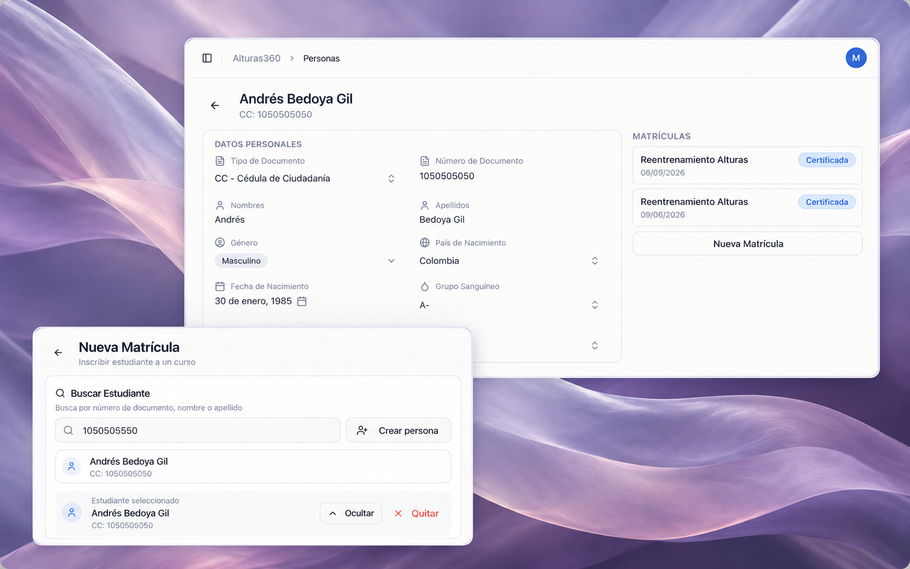Click the Nueva Matrícula button

click(748, 244)
